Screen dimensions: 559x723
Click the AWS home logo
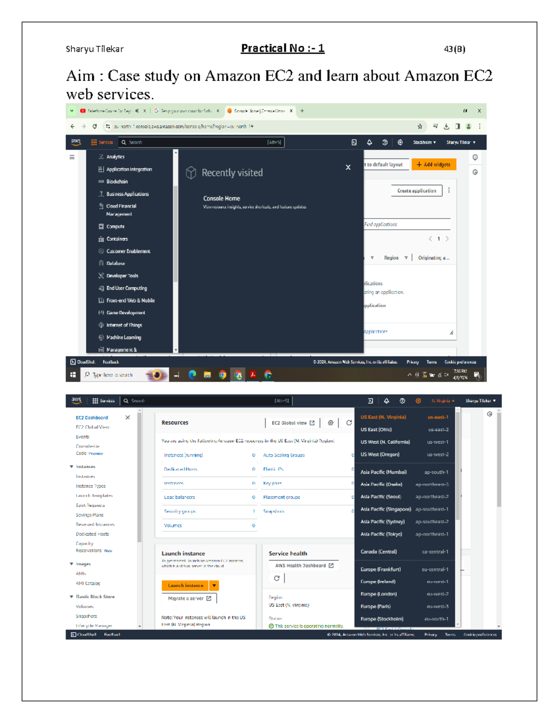75,141
